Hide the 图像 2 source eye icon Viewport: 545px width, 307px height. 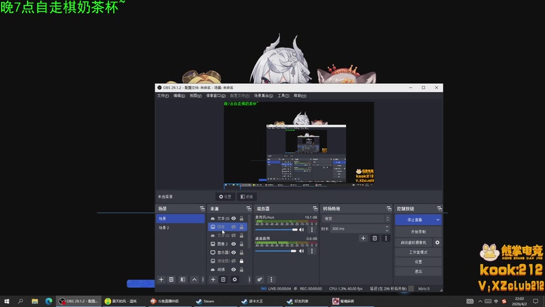(x=234, y=244)
